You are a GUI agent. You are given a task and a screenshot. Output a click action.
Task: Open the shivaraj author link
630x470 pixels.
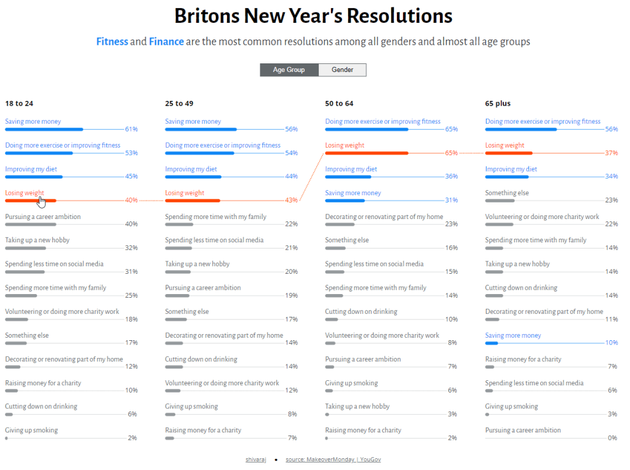(x=256, y=460)
